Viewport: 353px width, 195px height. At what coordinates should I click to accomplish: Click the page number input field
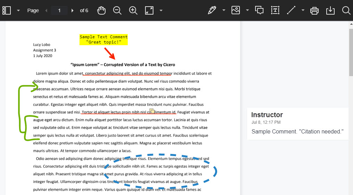[59, 10]
